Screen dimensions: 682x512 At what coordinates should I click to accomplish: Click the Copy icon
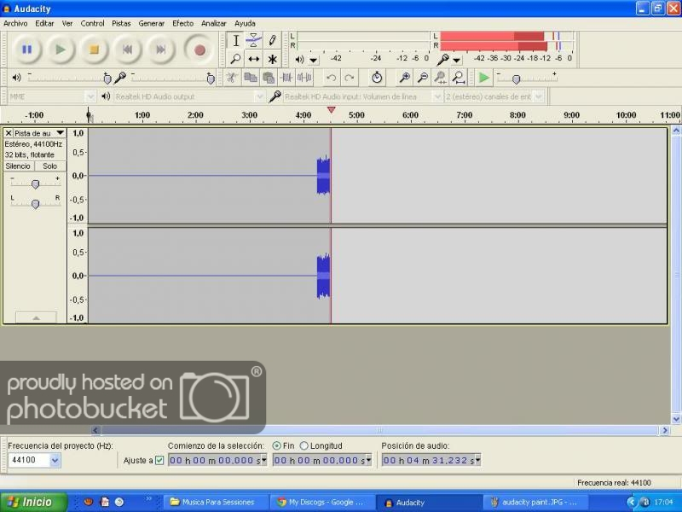(x=250, y=78)
